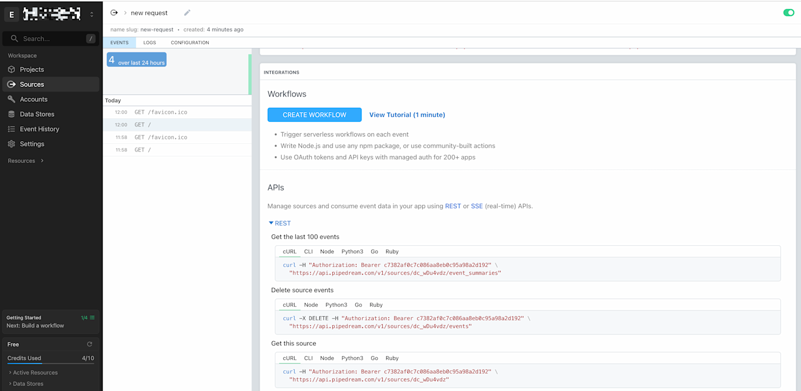
Task: Select Python3 tab under Get the last 100 events
Action: [x=352, y=252]
